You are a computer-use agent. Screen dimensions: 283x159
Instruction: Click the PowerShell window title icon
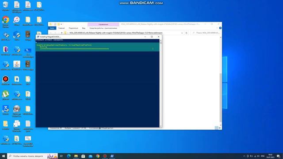click(x=38, y=37)
